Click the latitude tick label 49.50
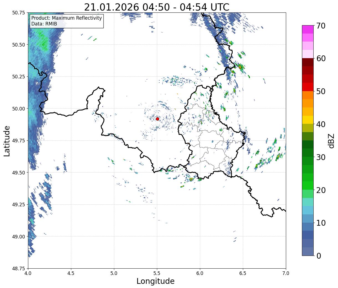Viewport: 338px width, 288px height. (x=19, y=173)
